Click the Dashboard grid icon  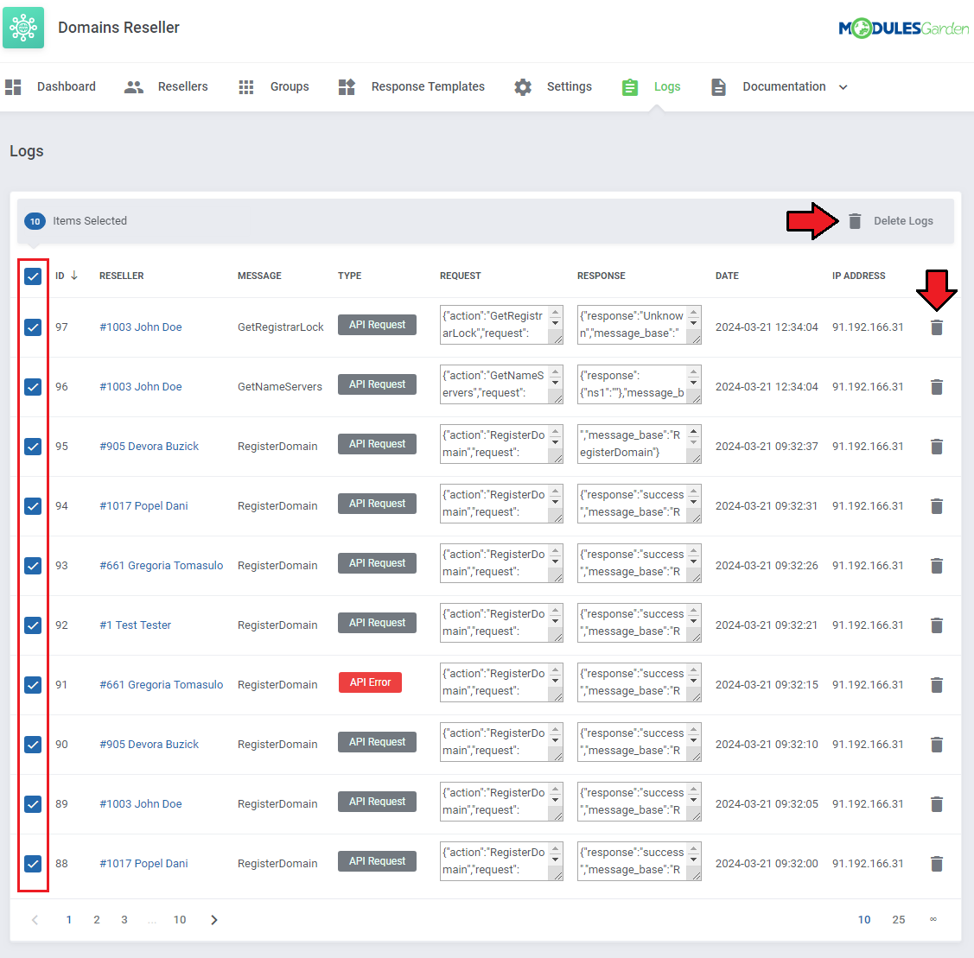13,87
